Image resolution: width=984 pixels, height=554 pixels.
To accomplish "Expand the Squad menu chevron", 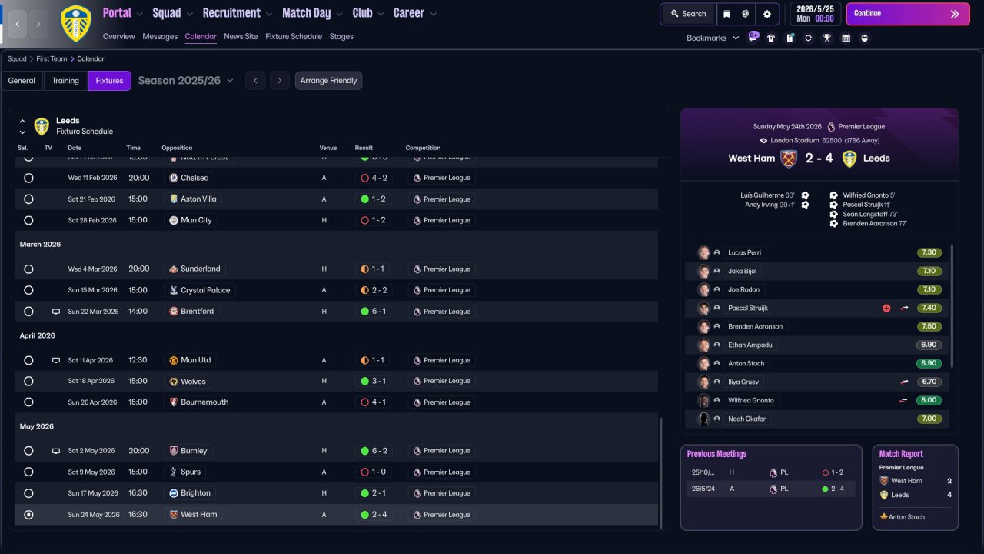I will tap(189, 14).
